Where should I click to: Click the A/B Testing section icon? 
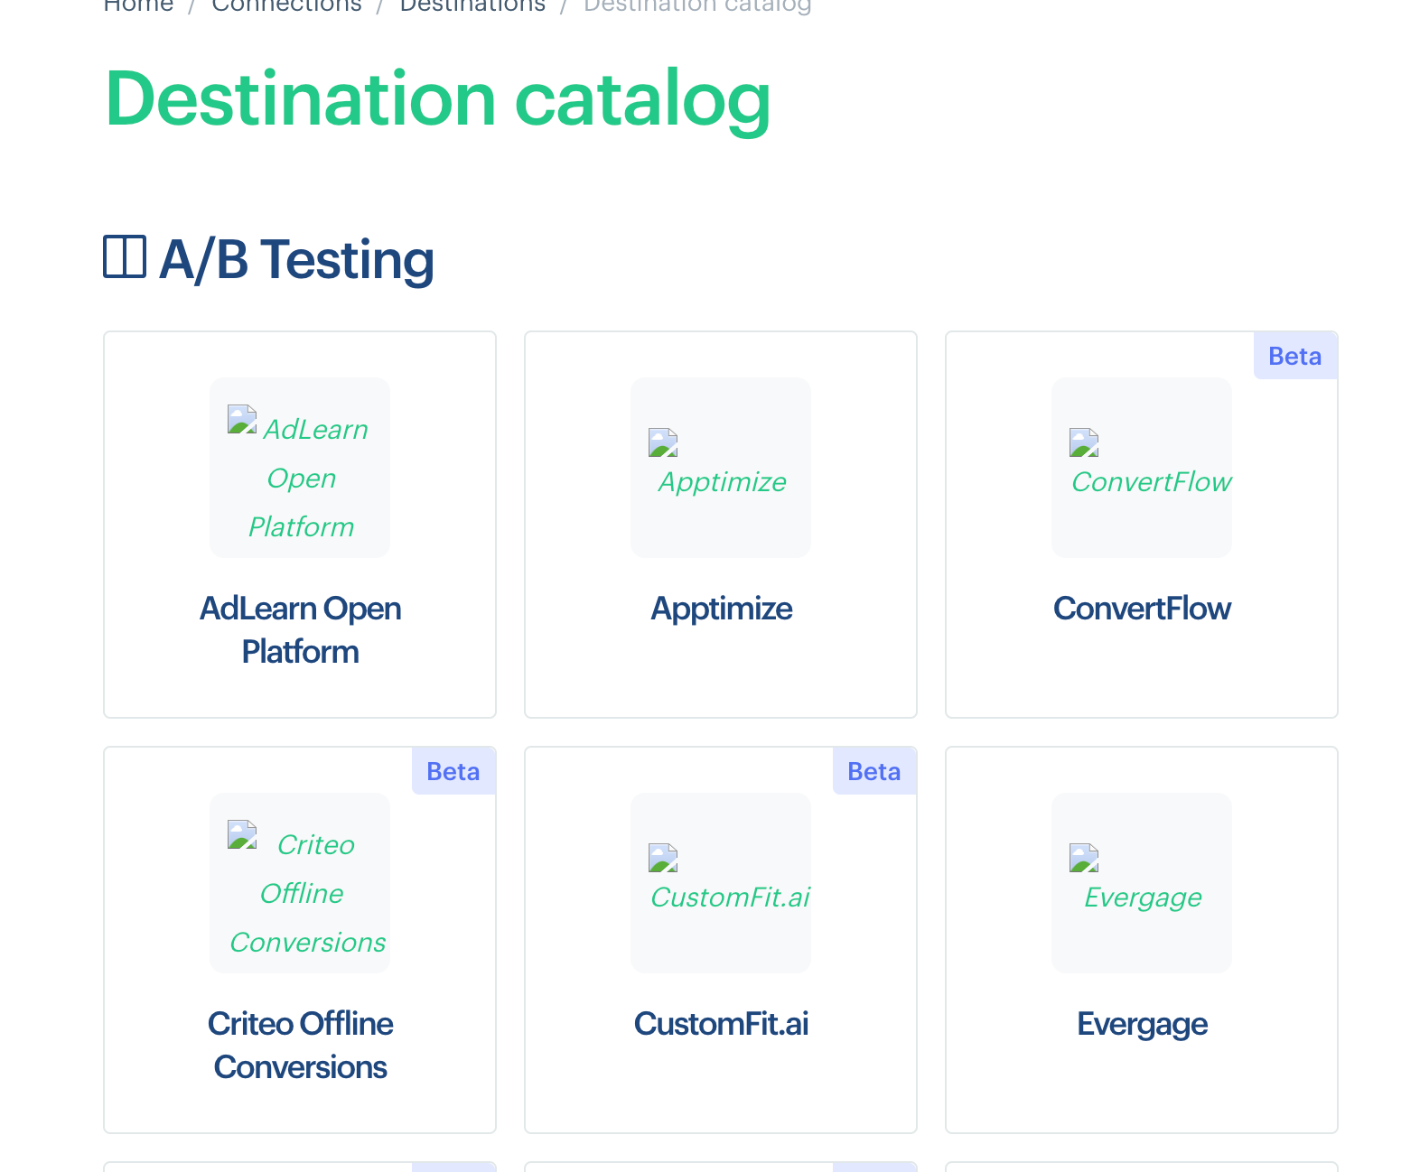[x=125, y=257]
